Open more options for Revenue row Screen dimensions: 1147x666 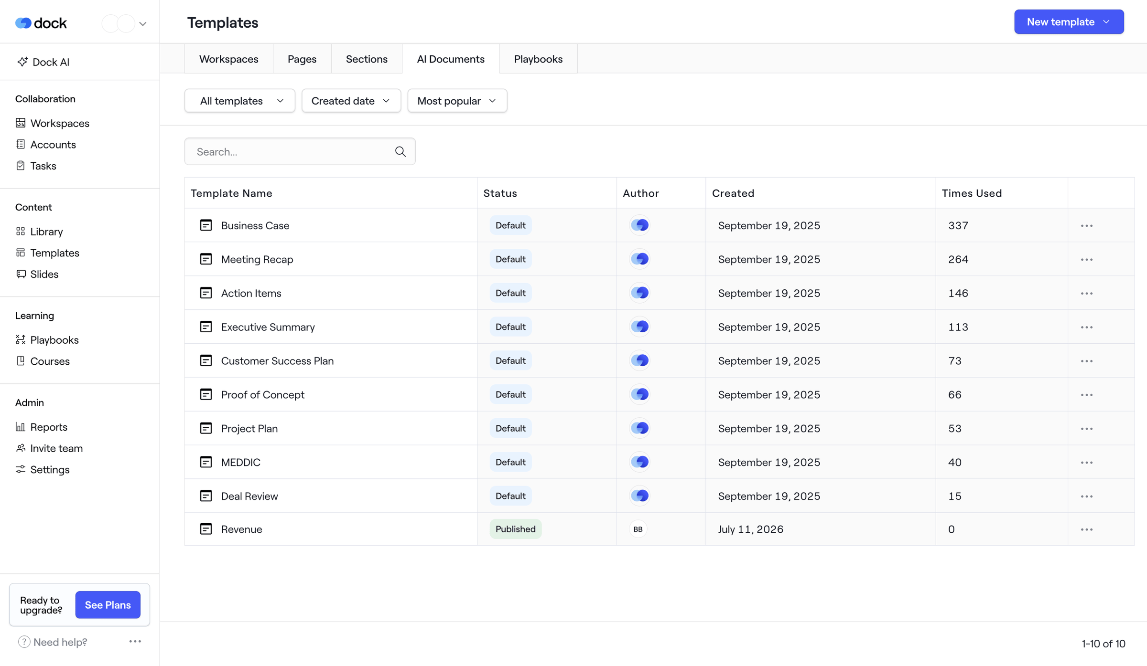tap(1087, 529)
